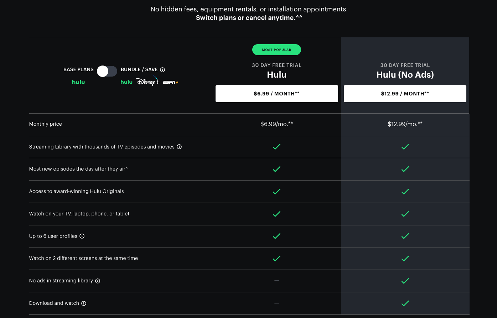Click the MOST POPULAR badge
The height and width of the screenshot is (318, 497).
[276, 49]
